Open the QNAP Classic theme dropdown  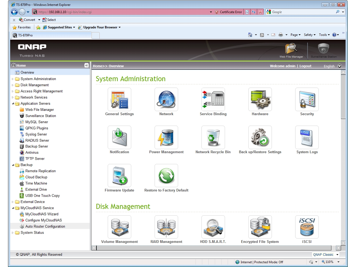(325, 255)
